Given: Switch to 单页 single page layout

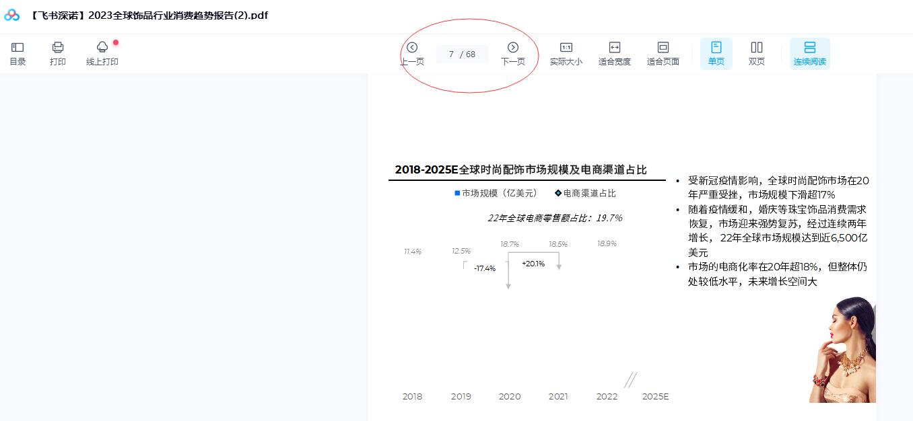Looking at the screenshot, I should [x=716, y=53].
